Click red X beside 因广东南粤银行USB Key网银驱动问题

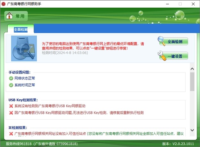tap(11, 113)
